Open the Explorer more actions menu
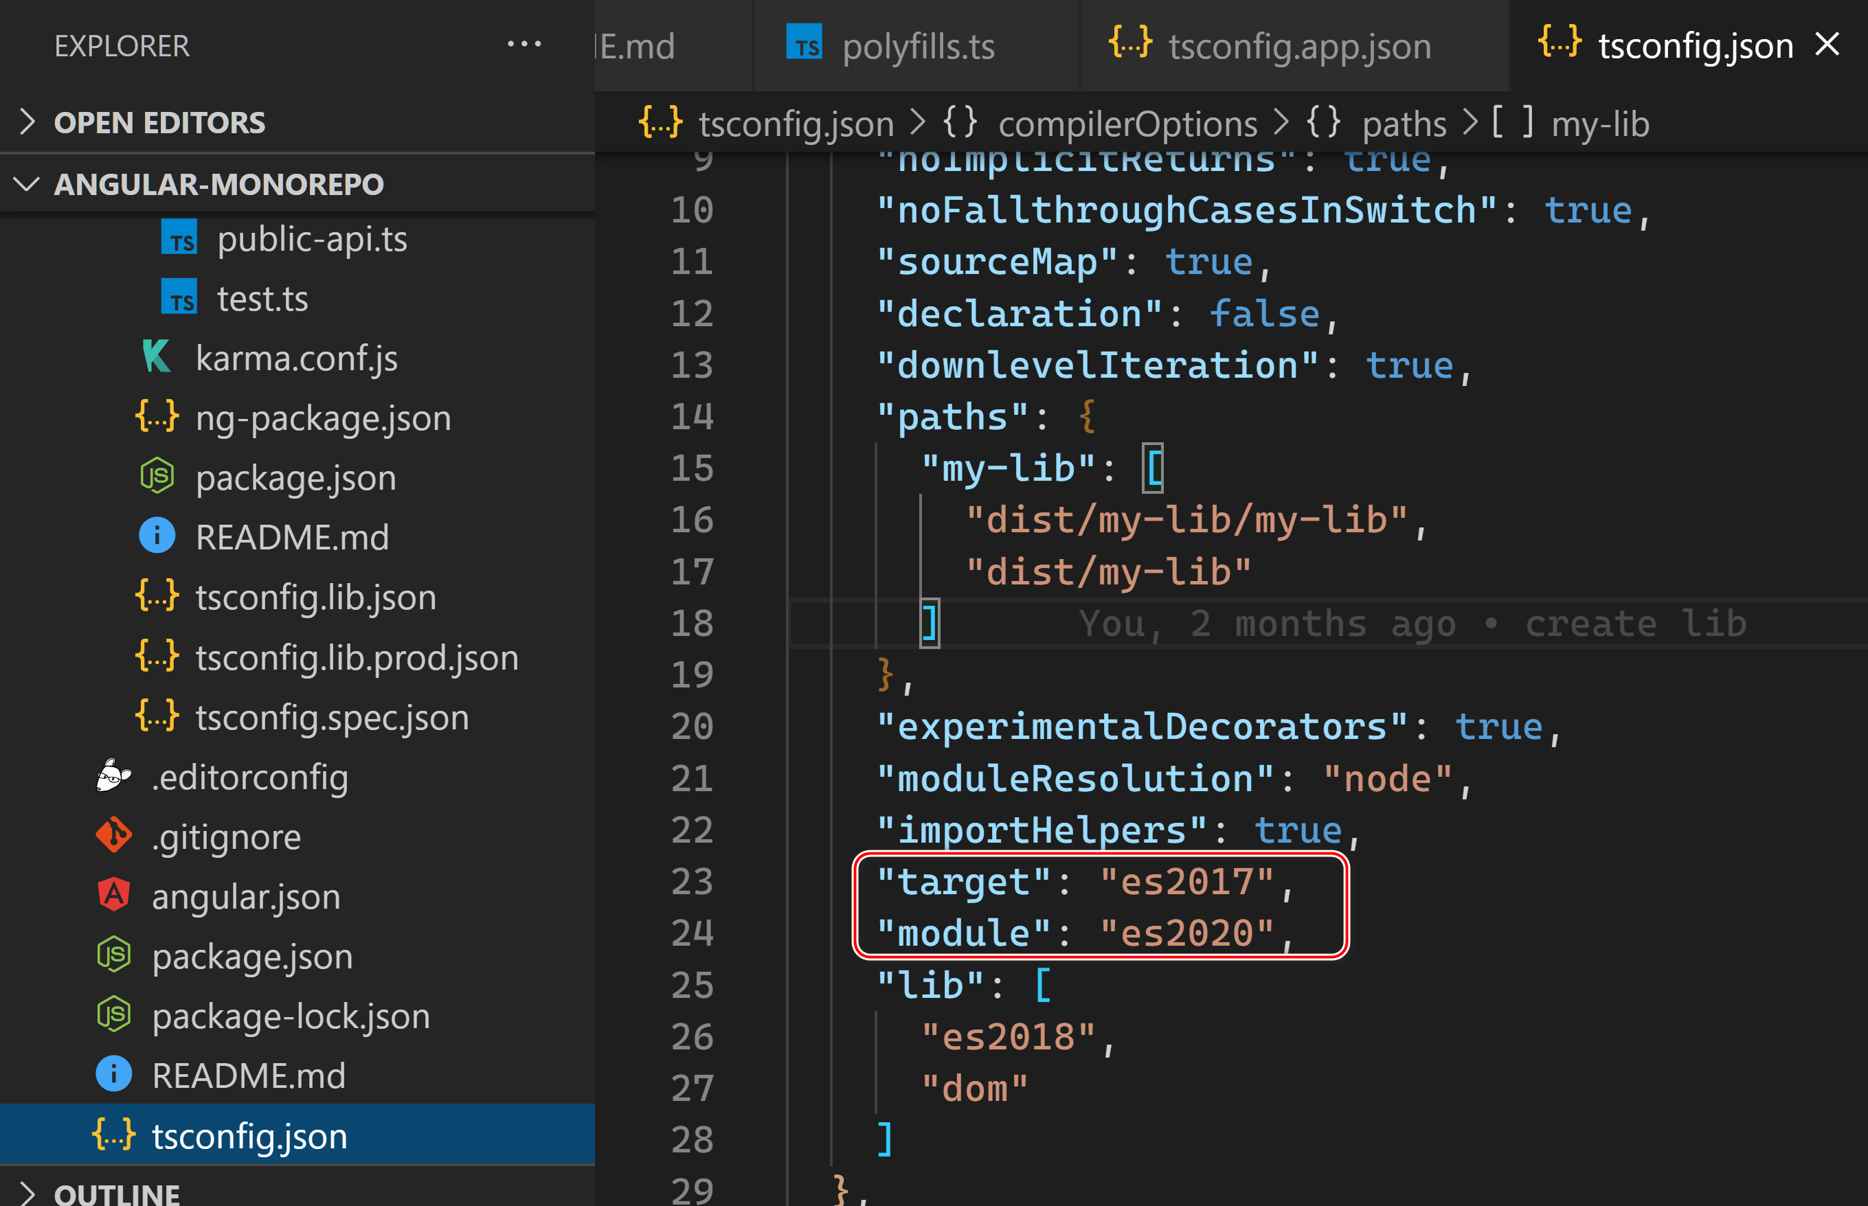 click(x=524, y=45)
